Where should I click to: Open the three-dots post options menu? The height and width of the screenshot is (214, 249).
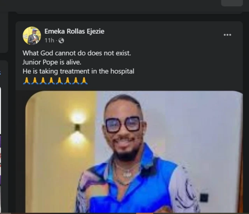point(228,35)
